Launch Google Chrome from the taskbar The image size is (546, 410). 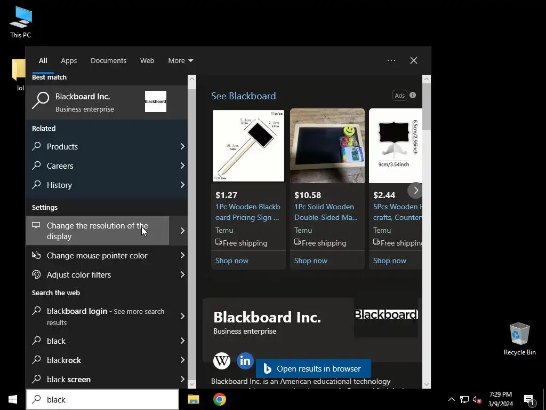[x=219, y=399]
